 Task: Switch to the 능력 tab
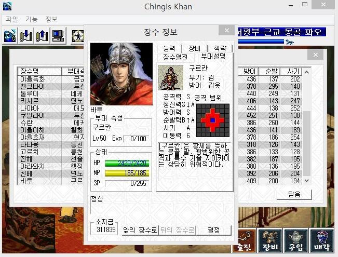tap(169, 48)
